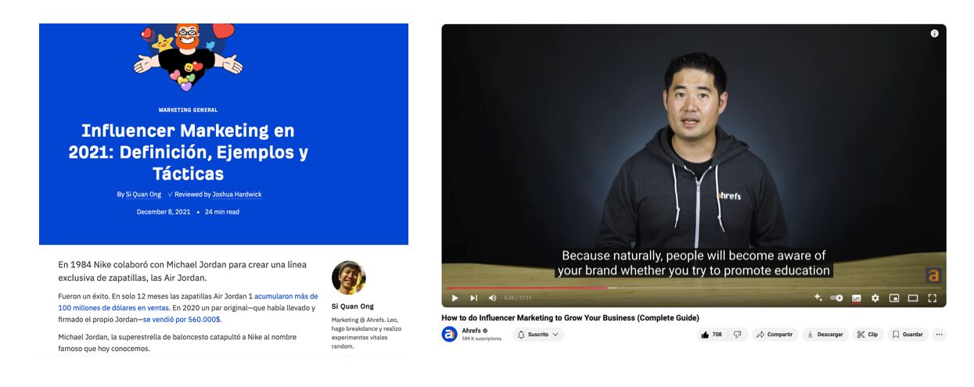The height and width of the screenshot is (387, 974).
Task: Click the Influencer Marketing en 2021 headline
Action: point(188,152)
